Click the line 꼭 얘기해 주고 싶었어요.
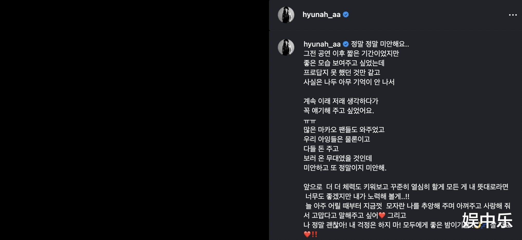The width and height of the screenshot is (522, 240). [x=339, y=110]
